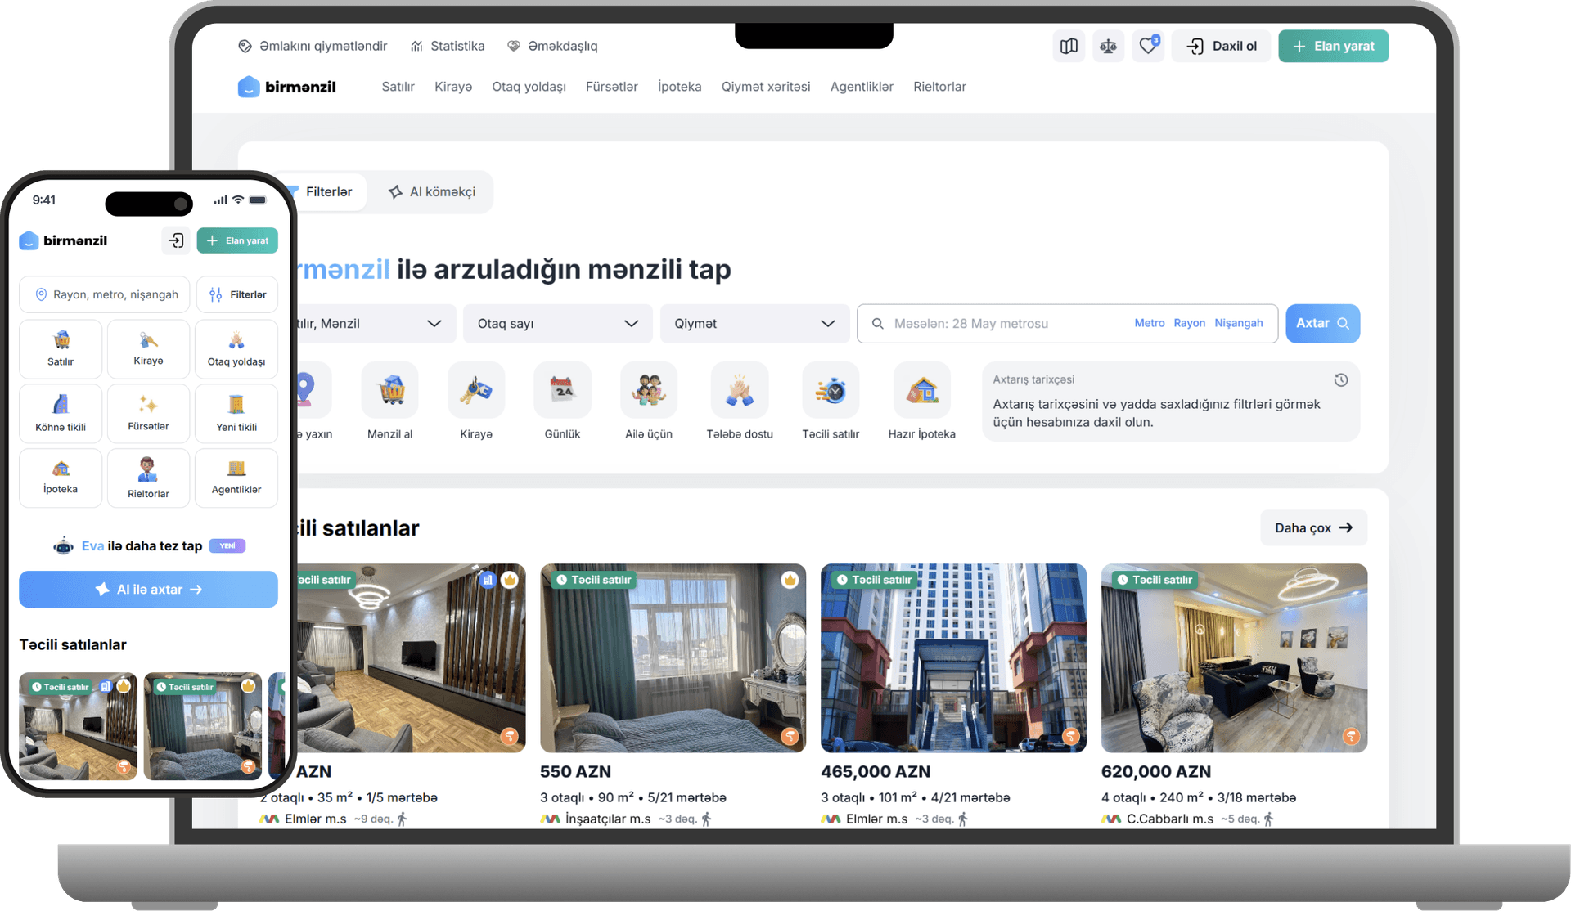
Task: Tap Filterlər button on phone
Action: tap(237, 294)
